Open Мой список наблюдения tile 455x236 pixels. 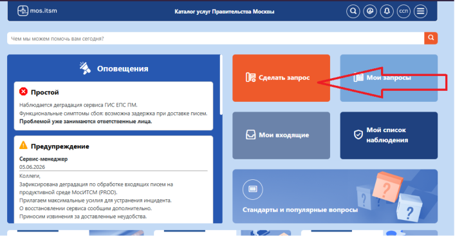point(389,135)
